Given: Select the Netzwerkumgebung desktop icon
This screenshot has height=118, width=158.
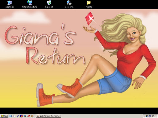Looking at the screenshot, I should pyautogui.click(x=30, y=4).
